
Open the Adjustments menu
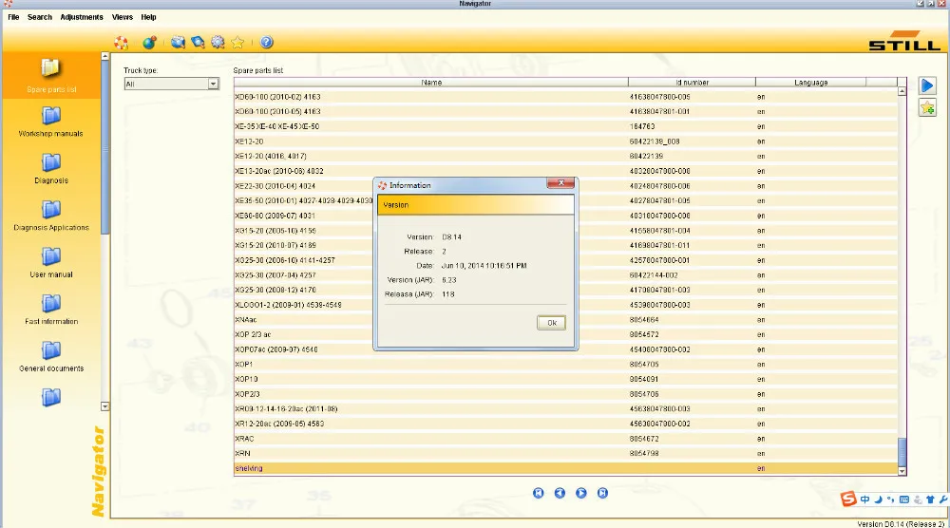tap(81, 17)
